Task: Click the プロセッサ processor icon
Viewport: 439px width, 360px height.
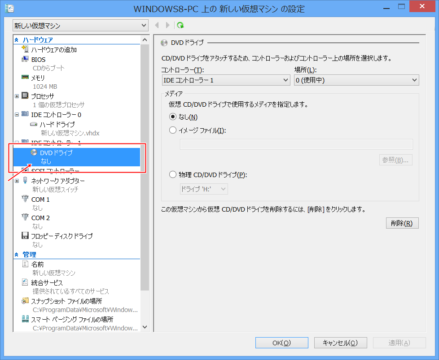Action: point(25,95)
